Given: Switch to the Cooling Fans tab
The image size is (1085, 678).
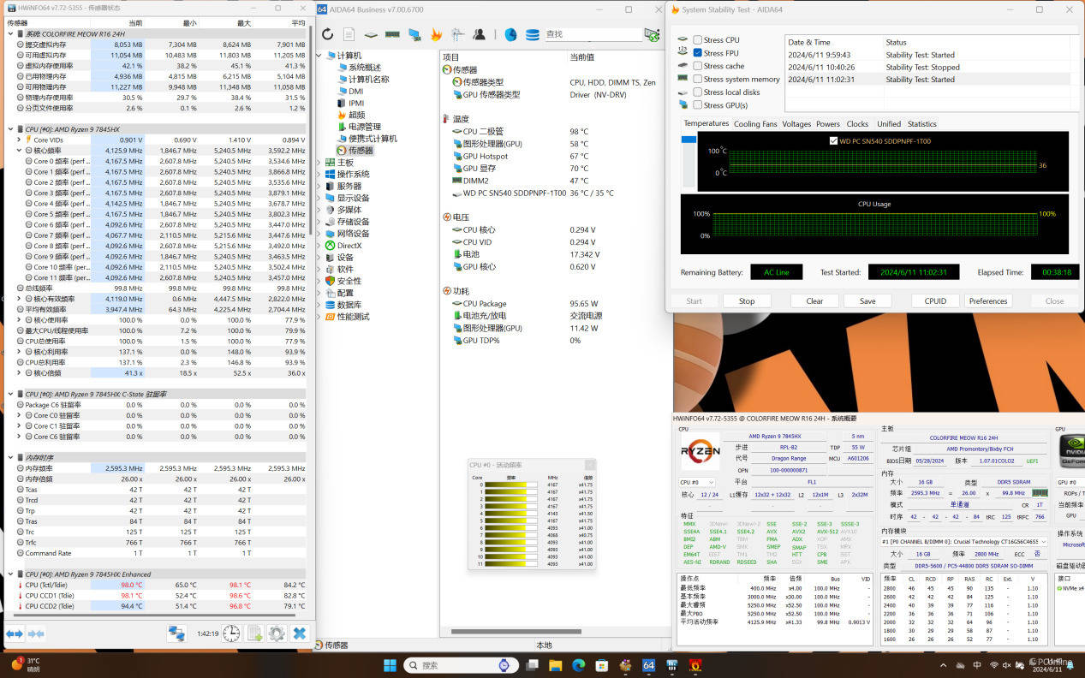Looking at the screenshot, I should [755, 124].
